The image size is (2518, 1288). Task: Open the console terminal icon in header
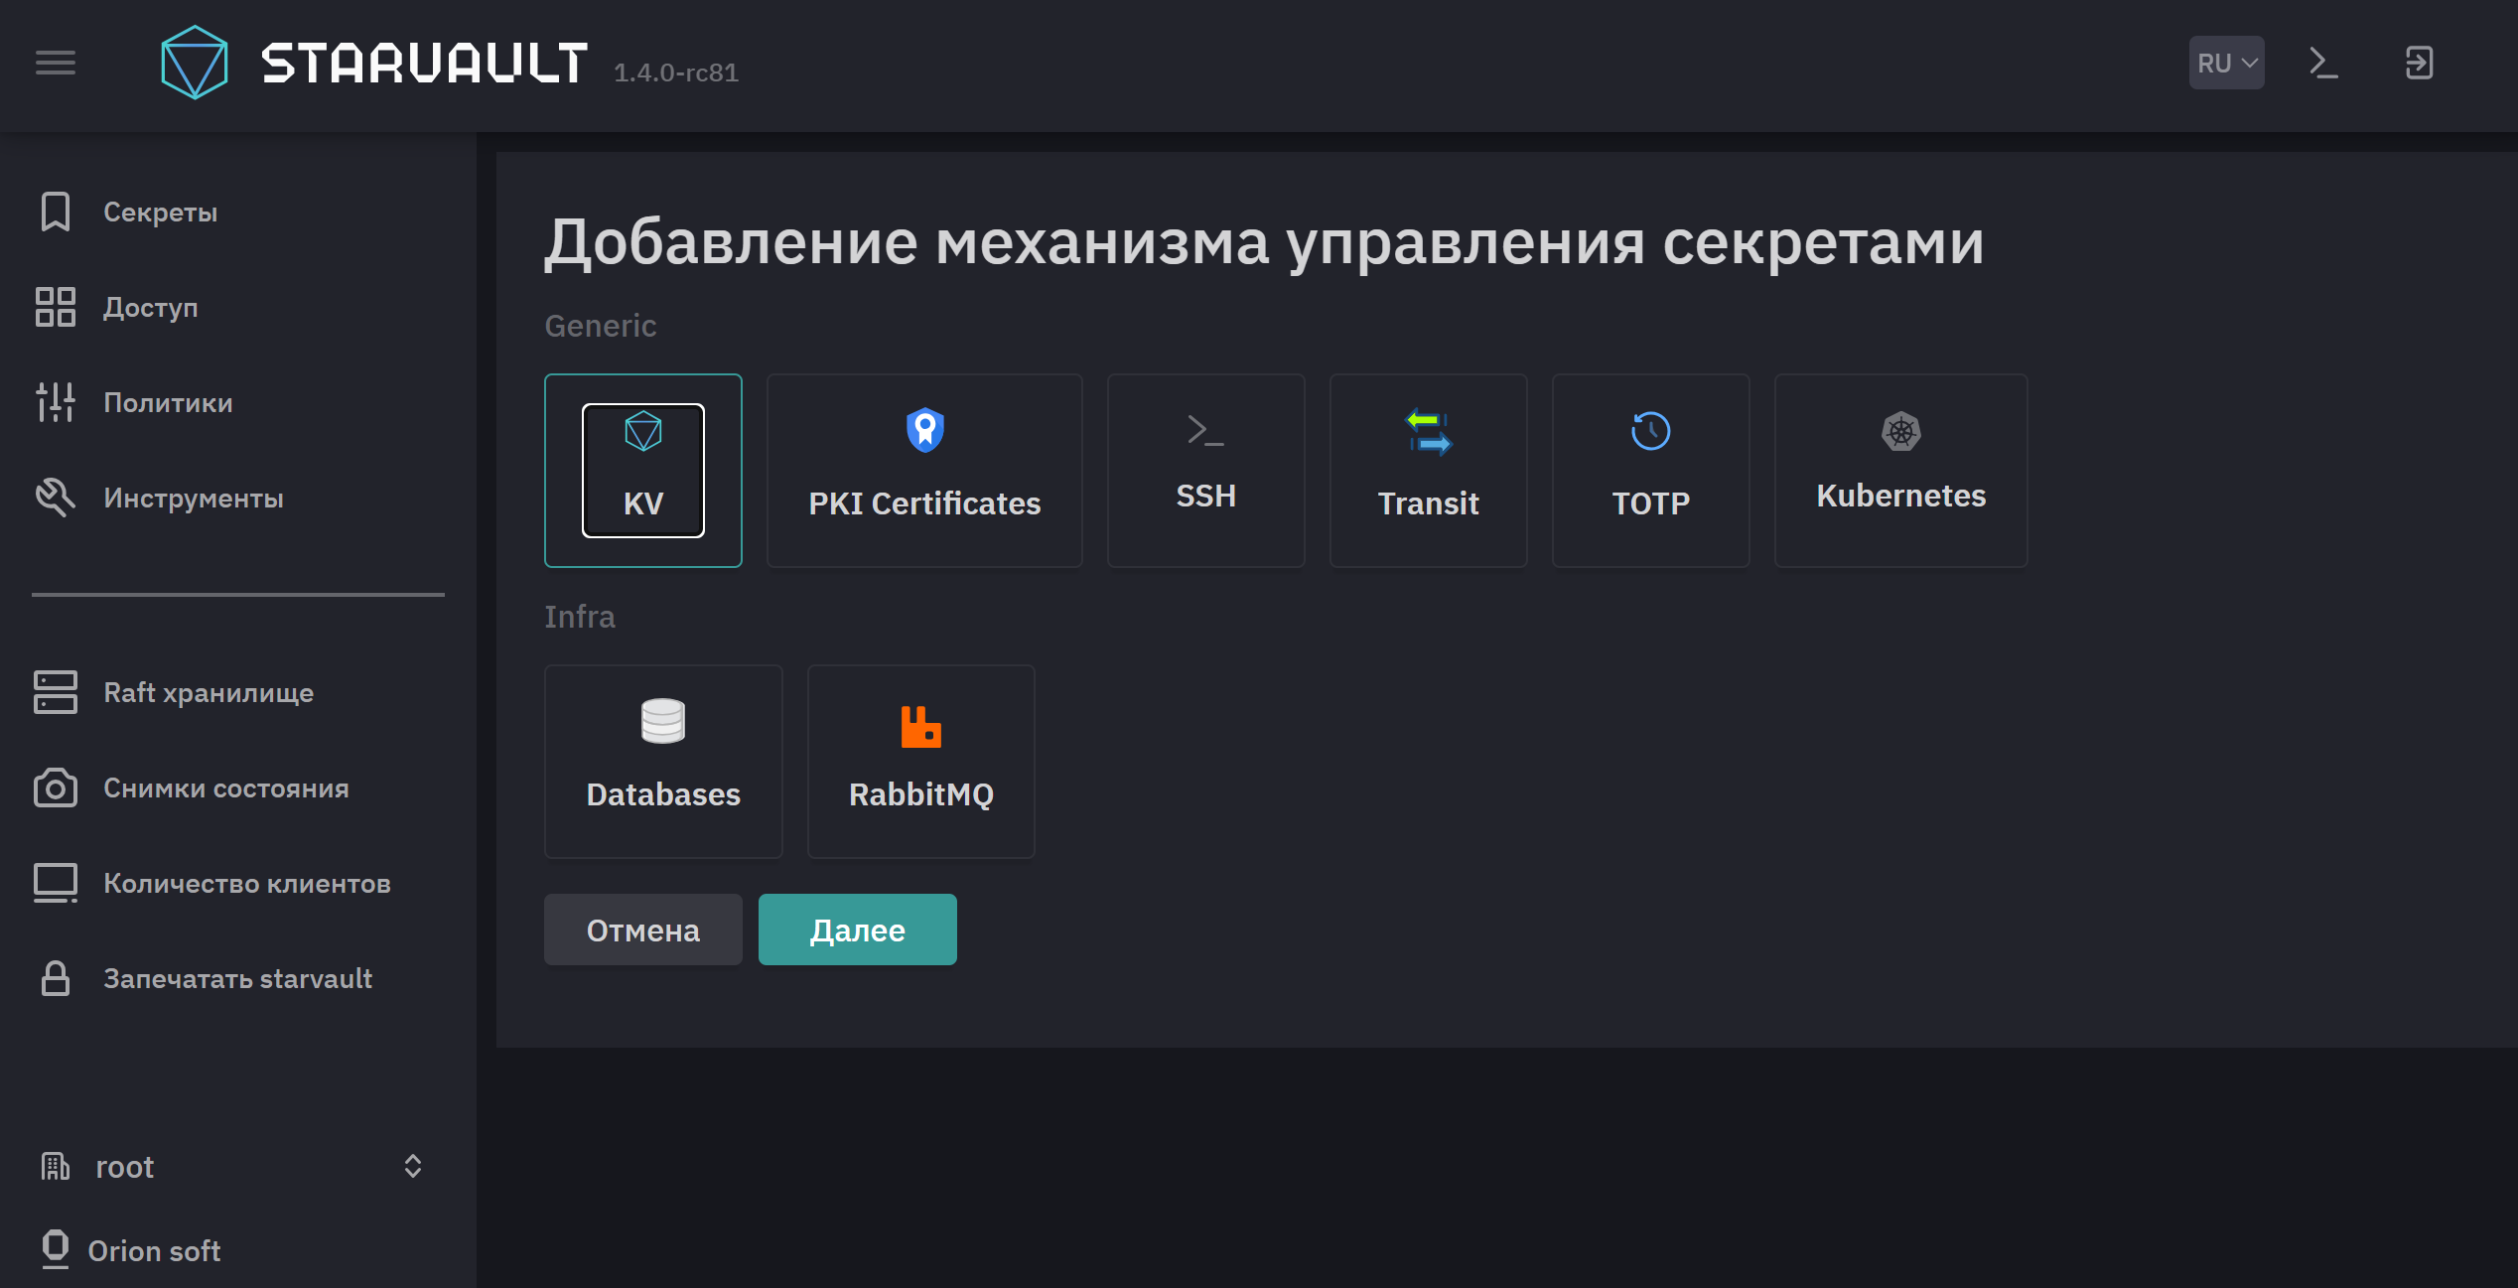coord(2323,63)
